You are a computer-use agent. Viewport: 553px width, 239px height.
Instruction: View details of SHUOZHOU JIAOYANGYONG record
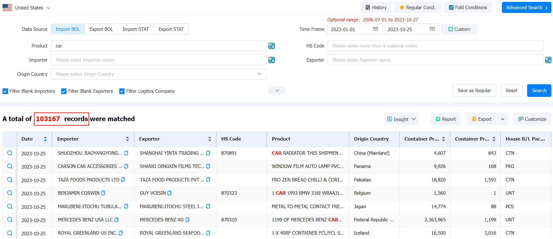click(x=10, y=153)
